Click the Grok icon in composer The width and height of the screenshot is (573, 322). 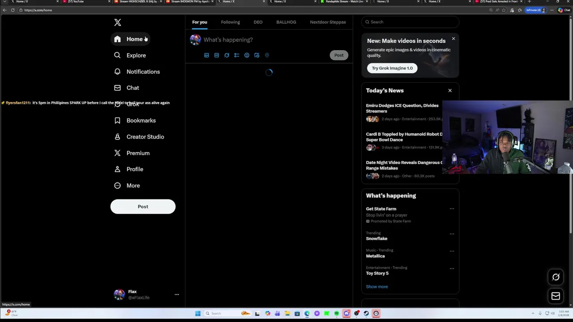(x=227, y=55)
